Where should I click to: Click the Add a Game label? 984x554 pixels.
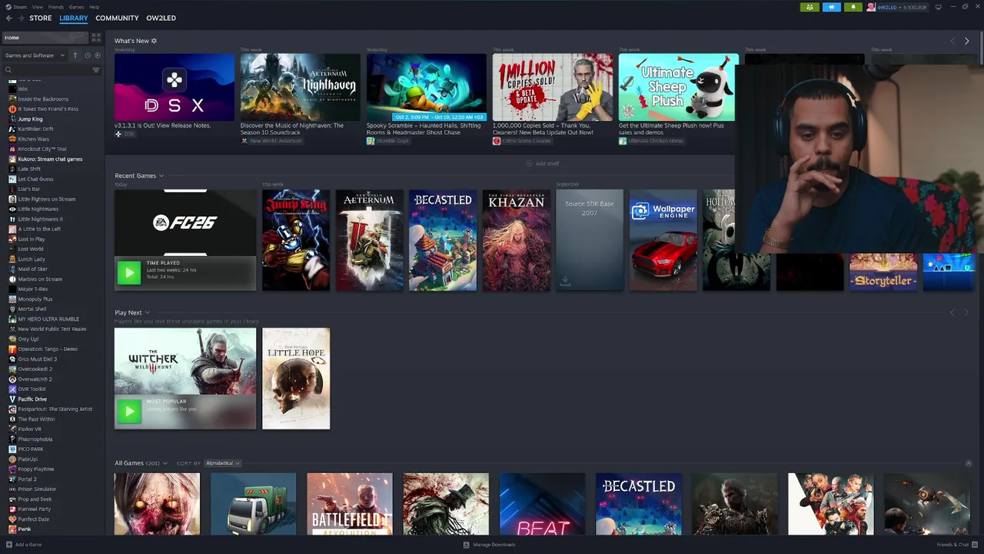click(28, 545)
